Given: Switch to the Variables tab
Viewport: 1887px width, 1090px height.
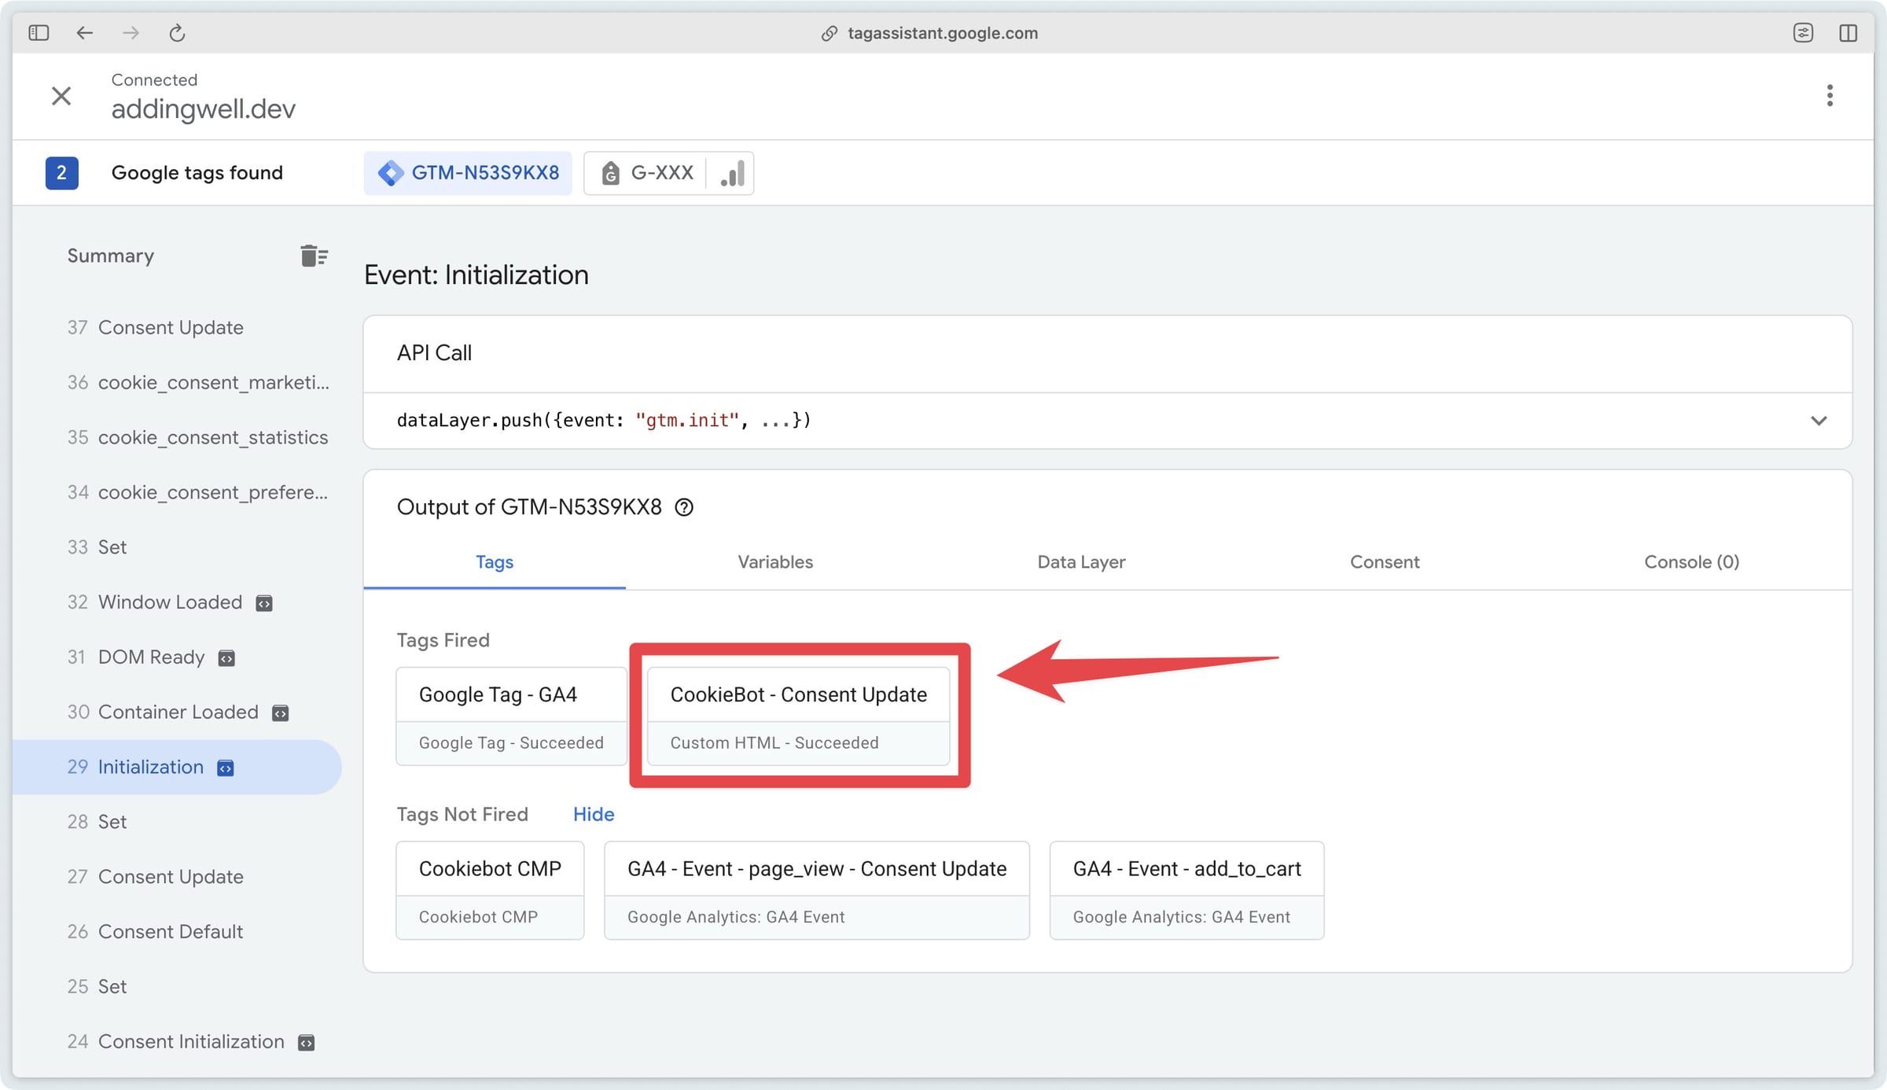Looking at the screenshot, I should 775,562.
